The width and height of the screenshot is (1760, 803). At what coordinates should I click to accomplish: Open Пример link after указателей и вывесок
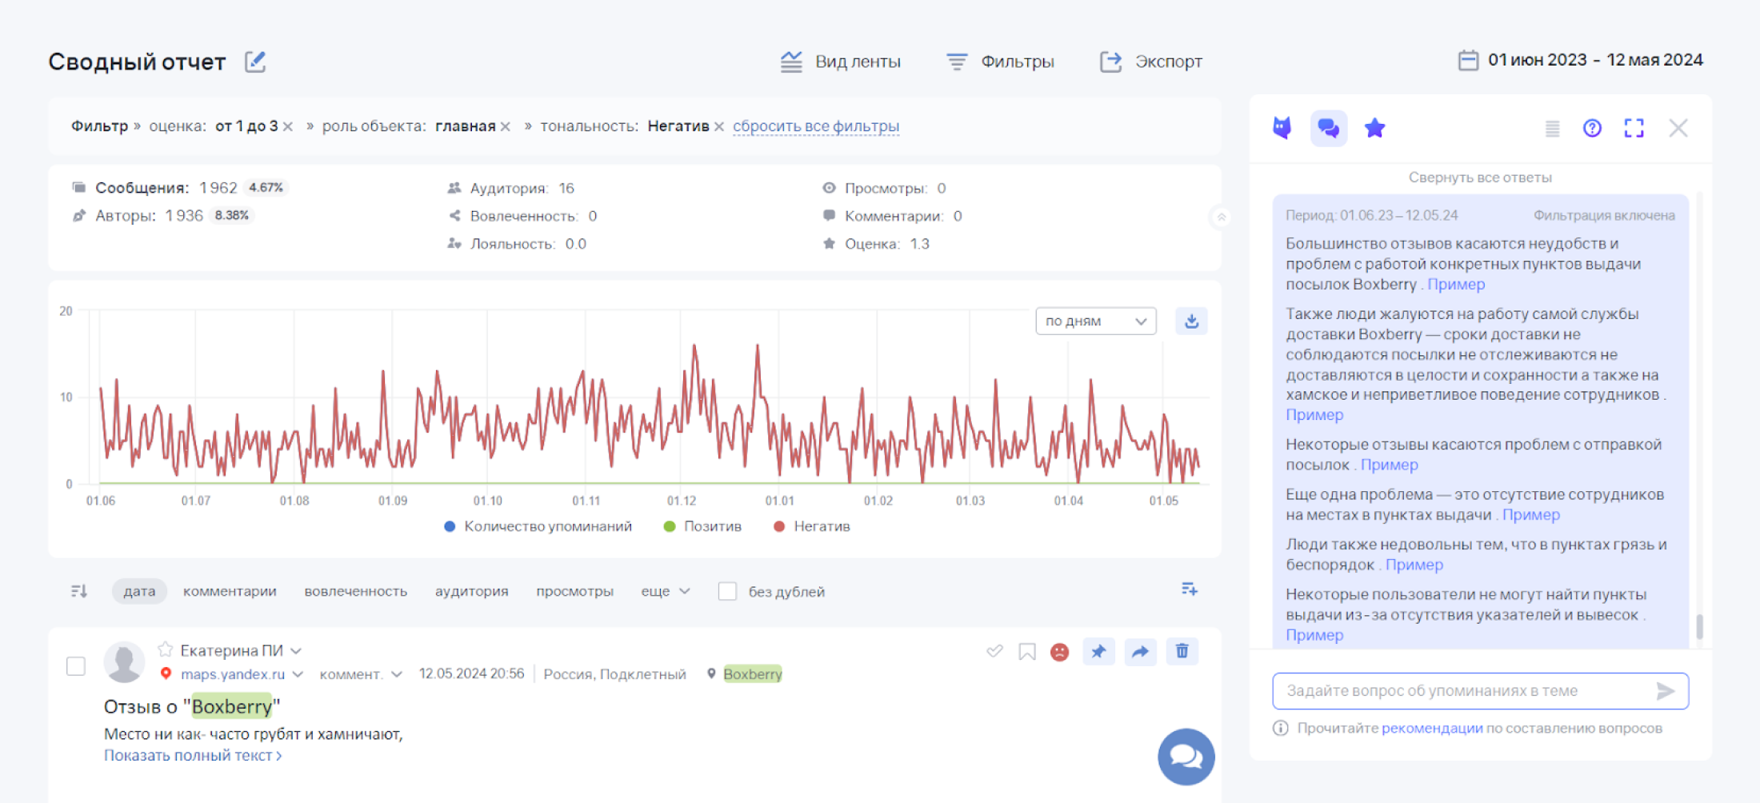tap(1314, 635)
